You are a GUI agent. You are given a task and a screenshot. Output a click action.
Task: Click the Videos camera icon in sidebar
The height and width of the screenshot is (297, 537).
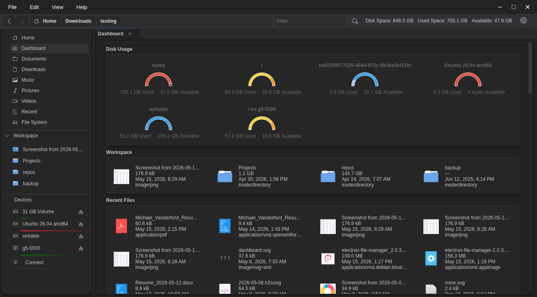tap(15, 101)
